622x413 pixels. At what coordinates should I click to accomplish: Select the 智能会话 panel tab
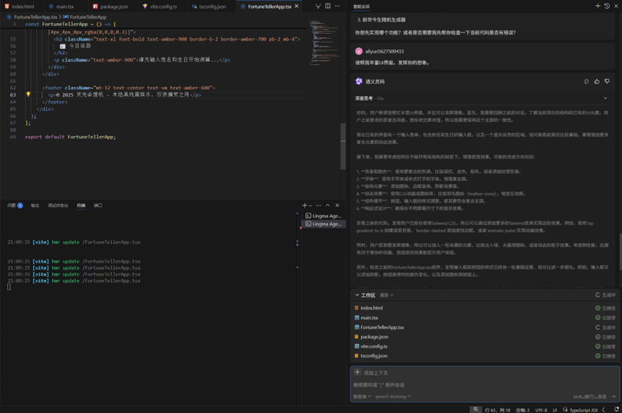361,6
